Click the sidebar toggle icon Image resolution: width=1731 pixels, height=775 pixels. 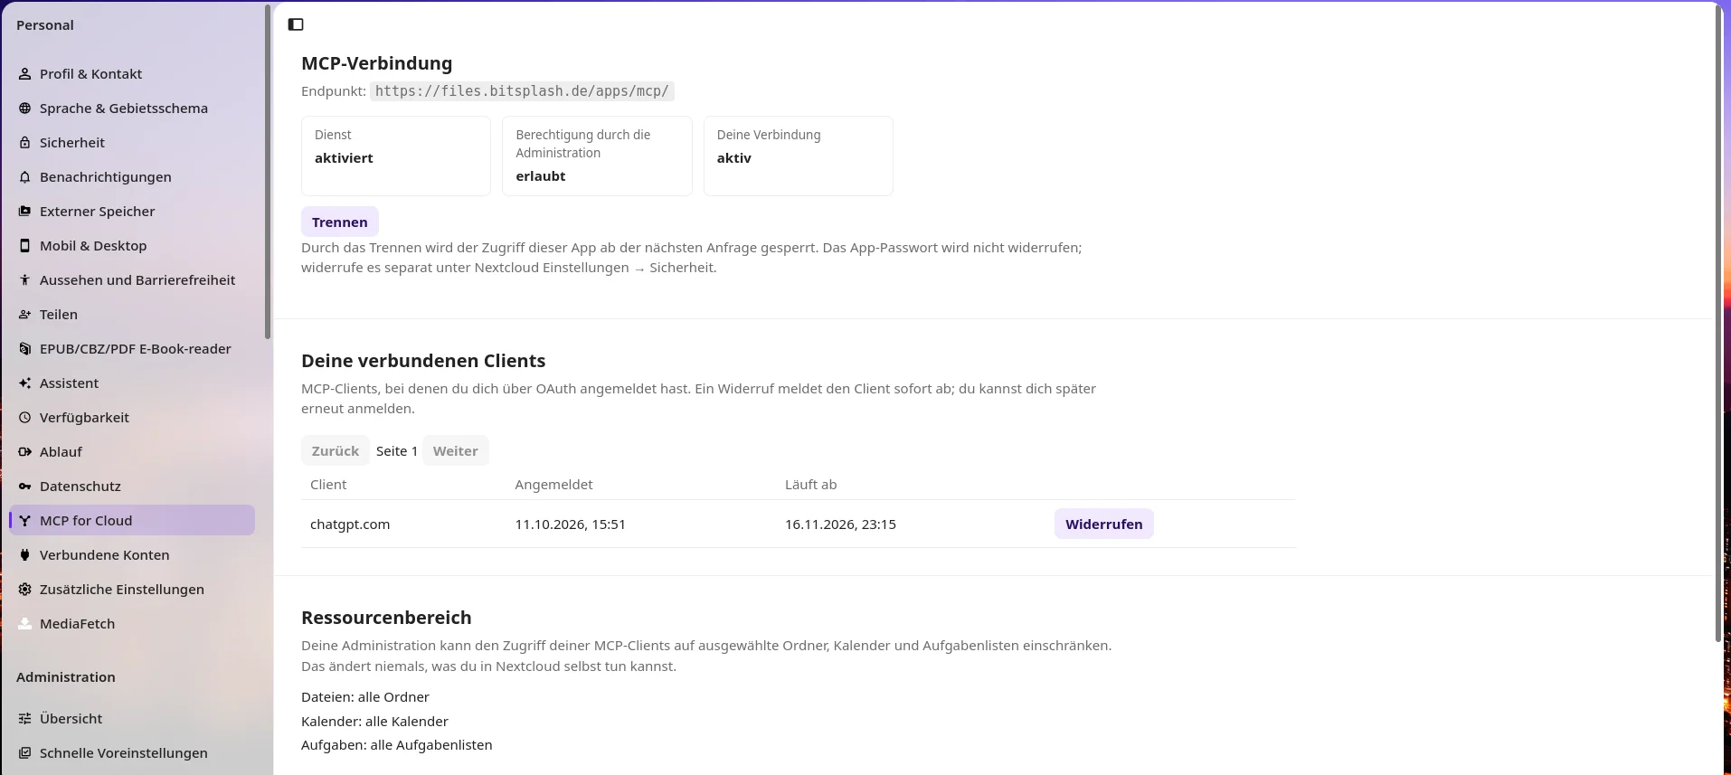(296, 24)
